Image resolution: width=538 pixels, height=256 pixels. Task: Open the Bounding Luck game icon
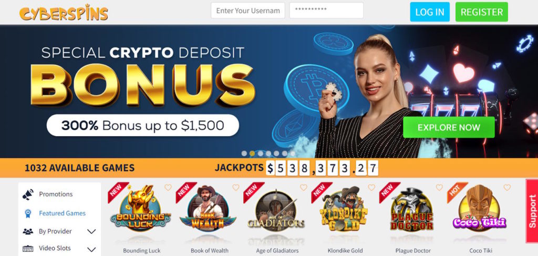click(140, 209)
